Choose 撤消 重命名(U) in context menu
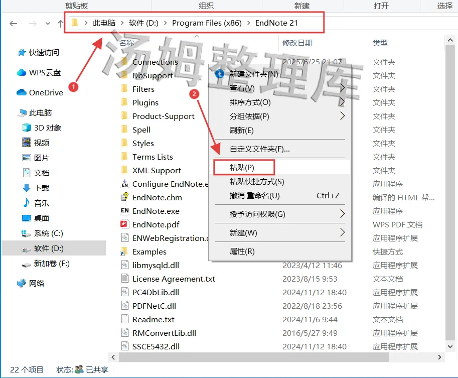 (x=255, y=196)
